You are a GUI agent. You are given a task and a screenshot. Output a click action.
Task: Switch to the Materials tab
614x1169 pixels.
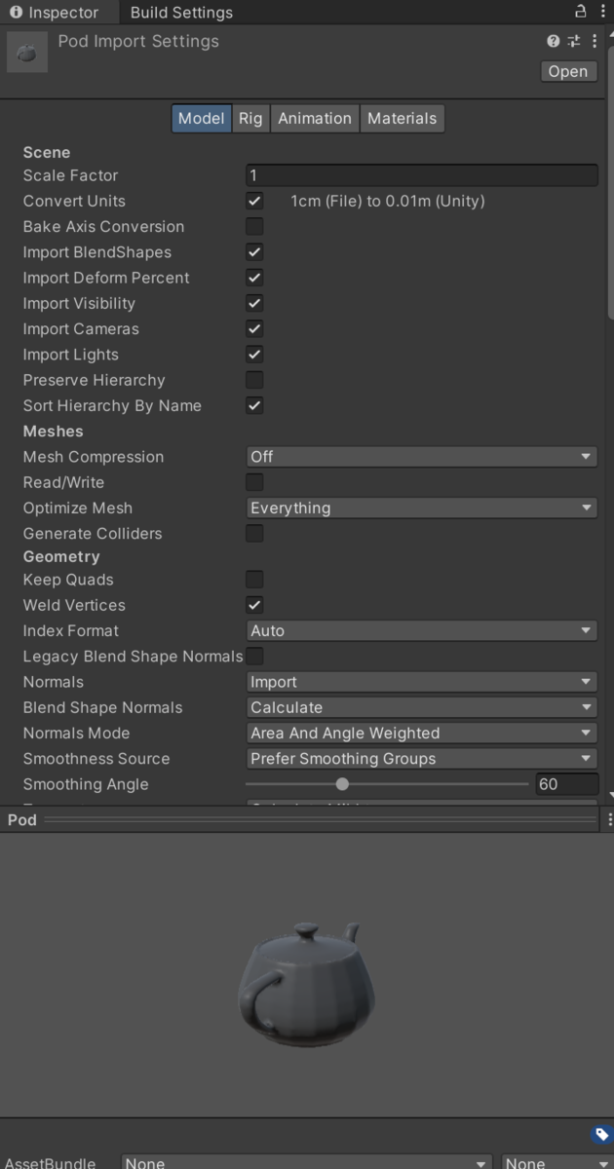point(402,118)
